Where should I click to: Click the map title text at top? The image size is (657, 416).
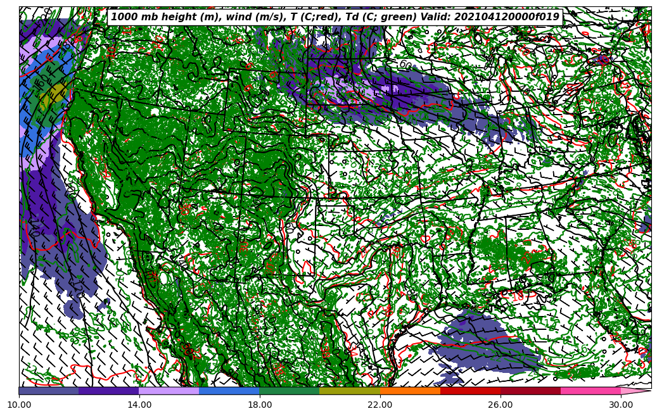tap(335, 17)
